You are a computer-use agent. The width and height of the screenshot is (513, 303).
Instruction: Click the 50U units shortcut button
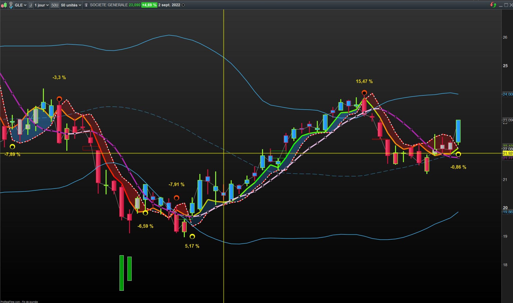tap(55, 5)
